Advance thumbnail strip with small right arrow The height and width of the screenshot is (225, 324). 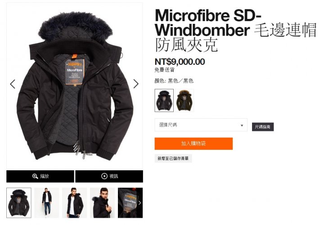pos(139,202)
